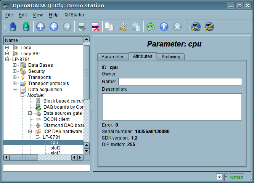Click inside the Name input field

[x=180, y=82]
